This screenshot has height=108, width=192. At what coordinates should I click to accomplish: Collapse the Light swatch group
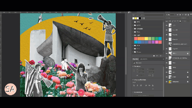pos(133,35)
